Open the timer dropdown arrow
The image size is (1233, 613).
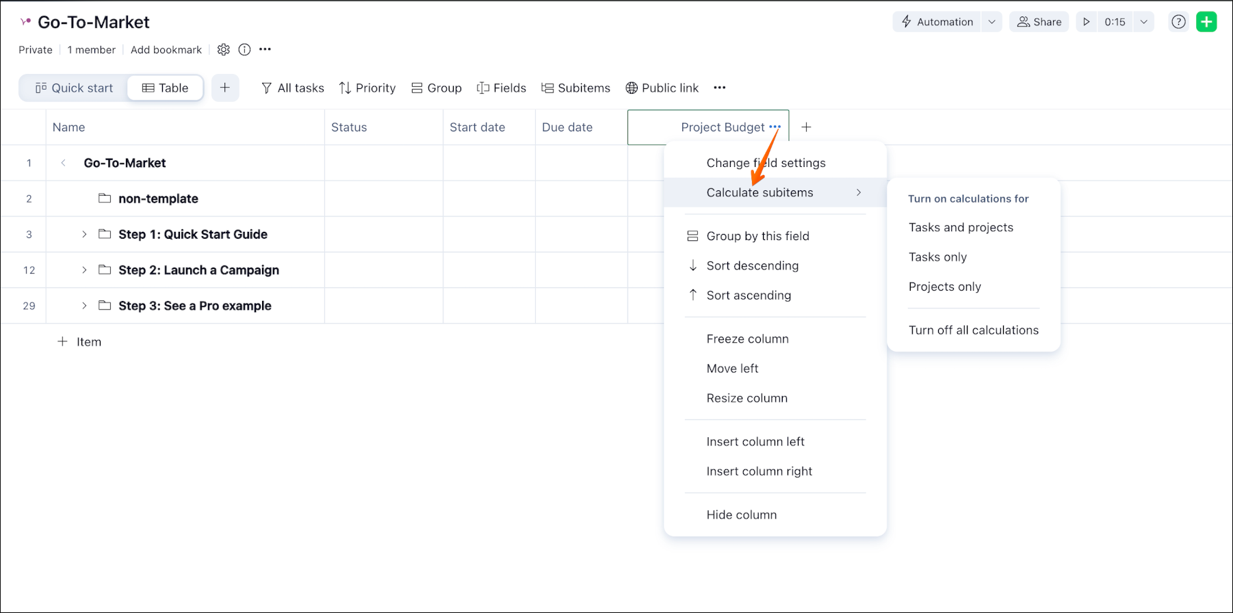coord(1143,22)
